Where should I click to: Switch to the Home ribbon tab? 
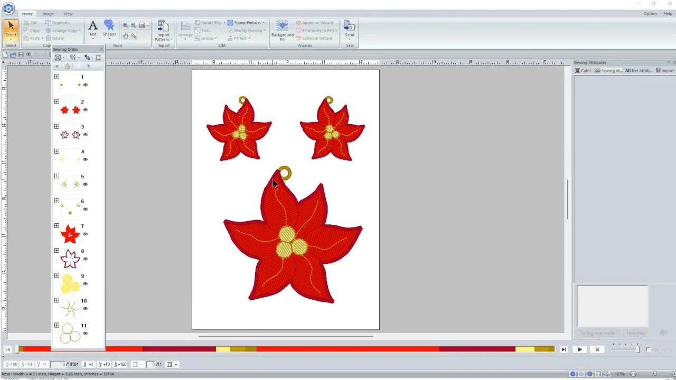[x=27, y=14]
